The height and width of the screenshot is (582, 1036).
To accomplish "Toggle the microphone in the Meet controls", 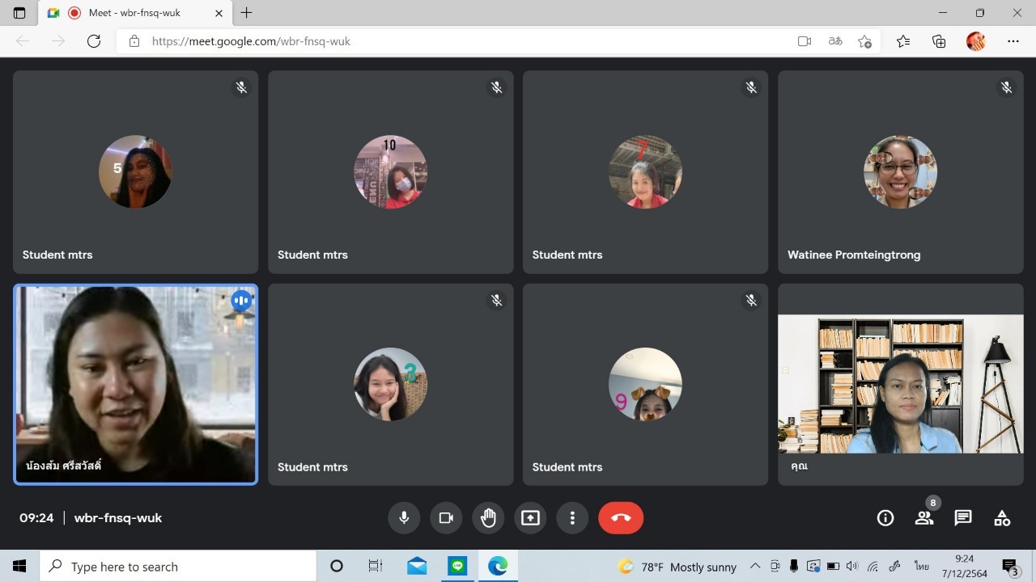I will (404, 518).
